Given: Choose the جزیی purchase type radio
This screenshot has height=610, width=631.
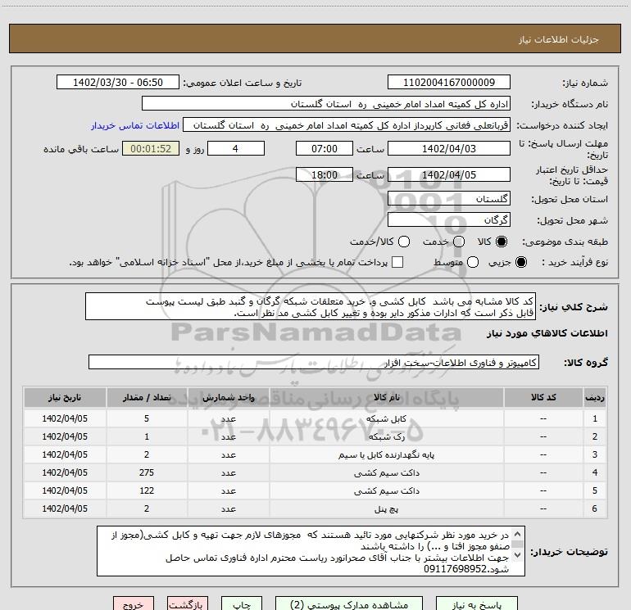Looking at the screenshot, I should pos(520,262).
